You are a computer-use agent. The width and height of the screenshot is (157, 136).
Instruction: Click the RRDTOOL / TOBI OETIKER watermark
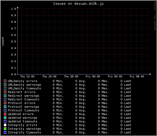click(x=155, y=16)
